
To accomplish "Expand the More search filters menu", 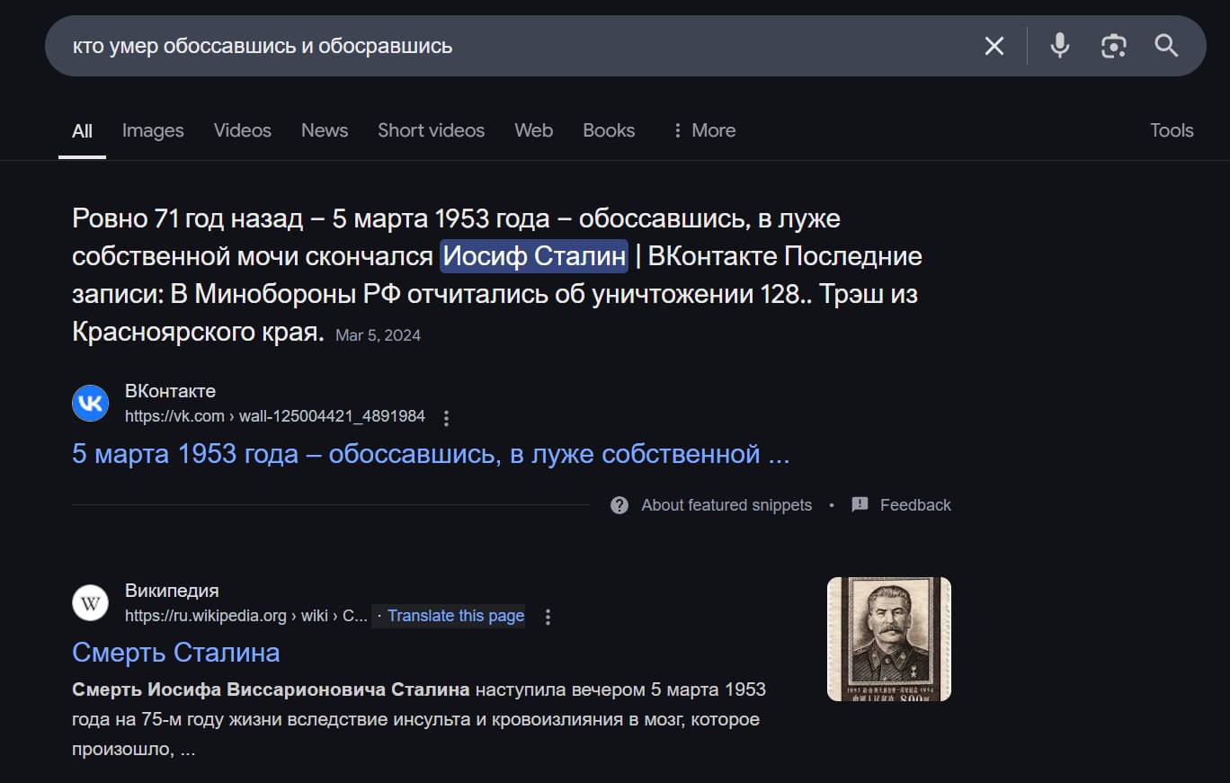I will 704,130.
